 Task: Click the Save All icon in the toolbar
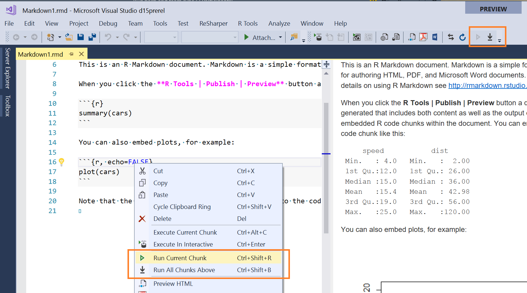pos(92,37)
